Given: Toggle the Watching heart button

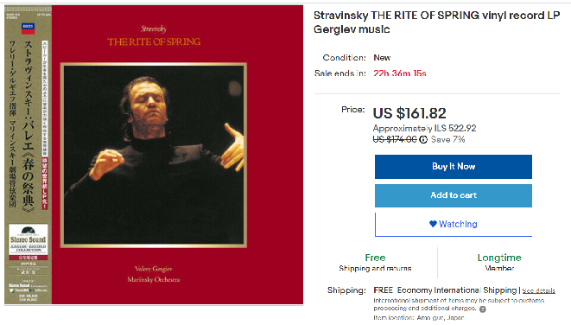Looking at the screenshot, I should click(x=454, y=224).
